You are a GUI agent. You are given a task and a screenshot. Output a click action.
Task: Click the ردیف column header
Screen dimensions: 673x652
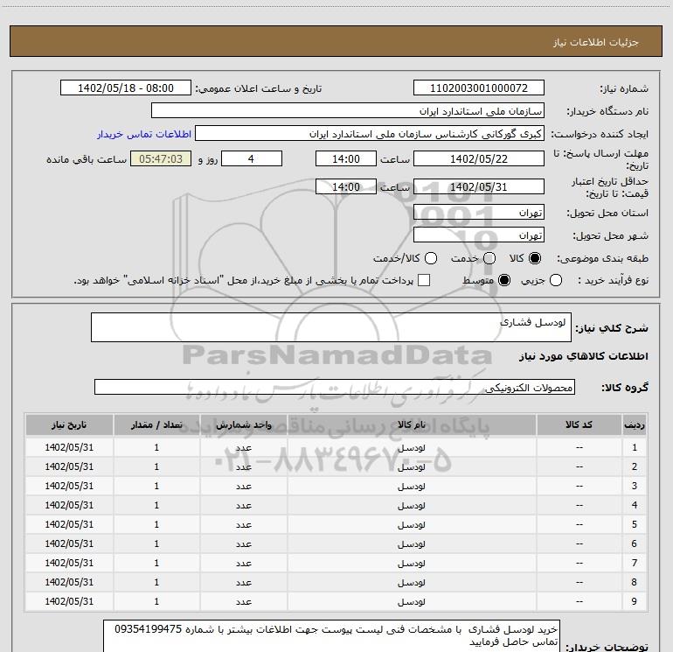[x=635, y=425]
